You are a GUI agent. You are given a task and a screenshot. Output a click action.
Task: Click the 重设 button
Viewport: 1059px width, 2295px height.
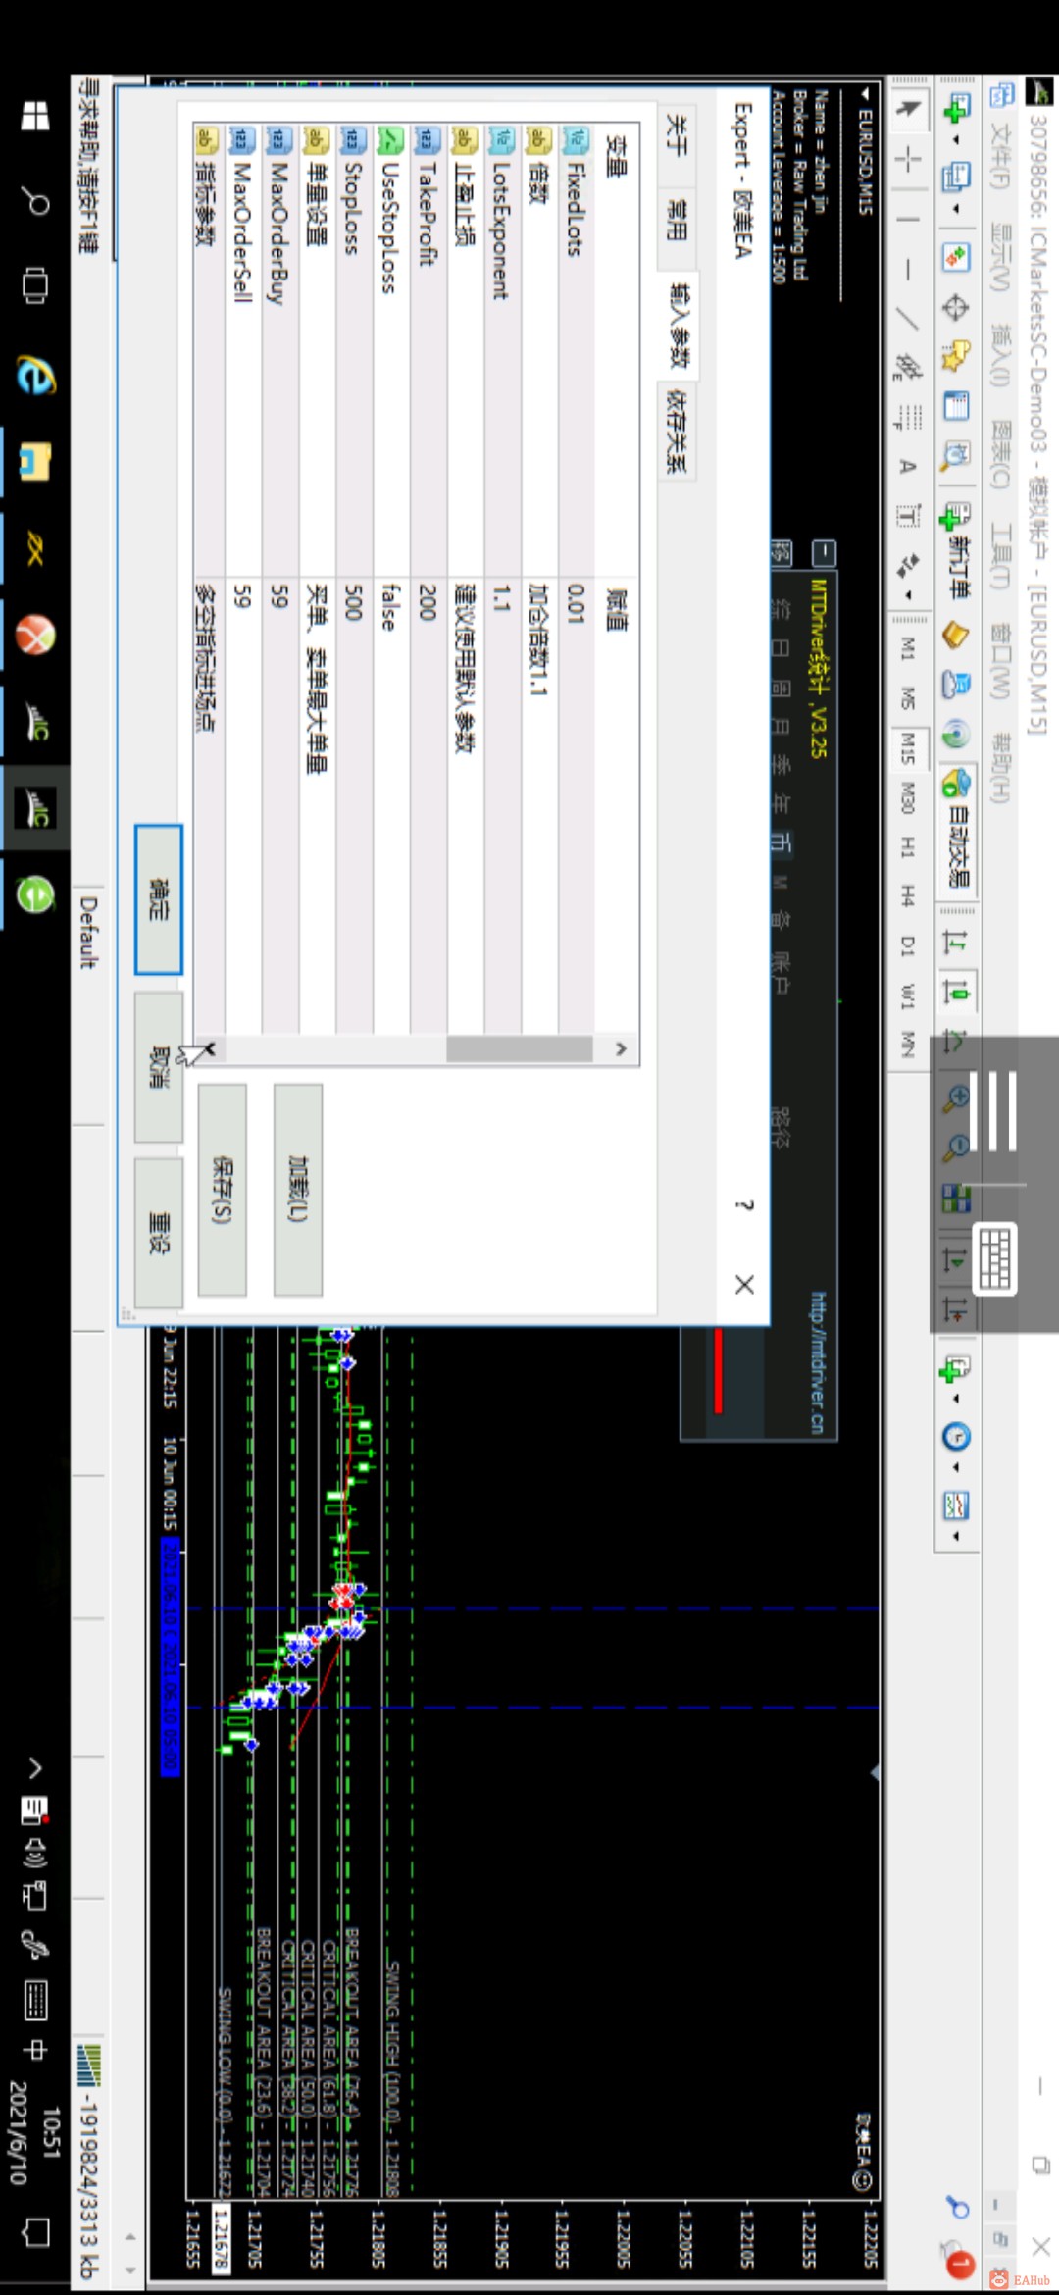click(x=159, y=1233)
